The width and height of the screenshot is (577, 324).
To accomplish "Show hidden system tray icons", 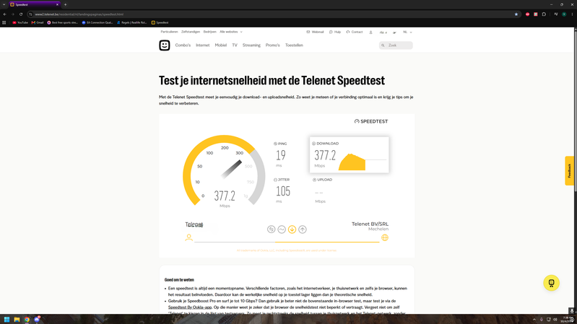I will point(534,319).
